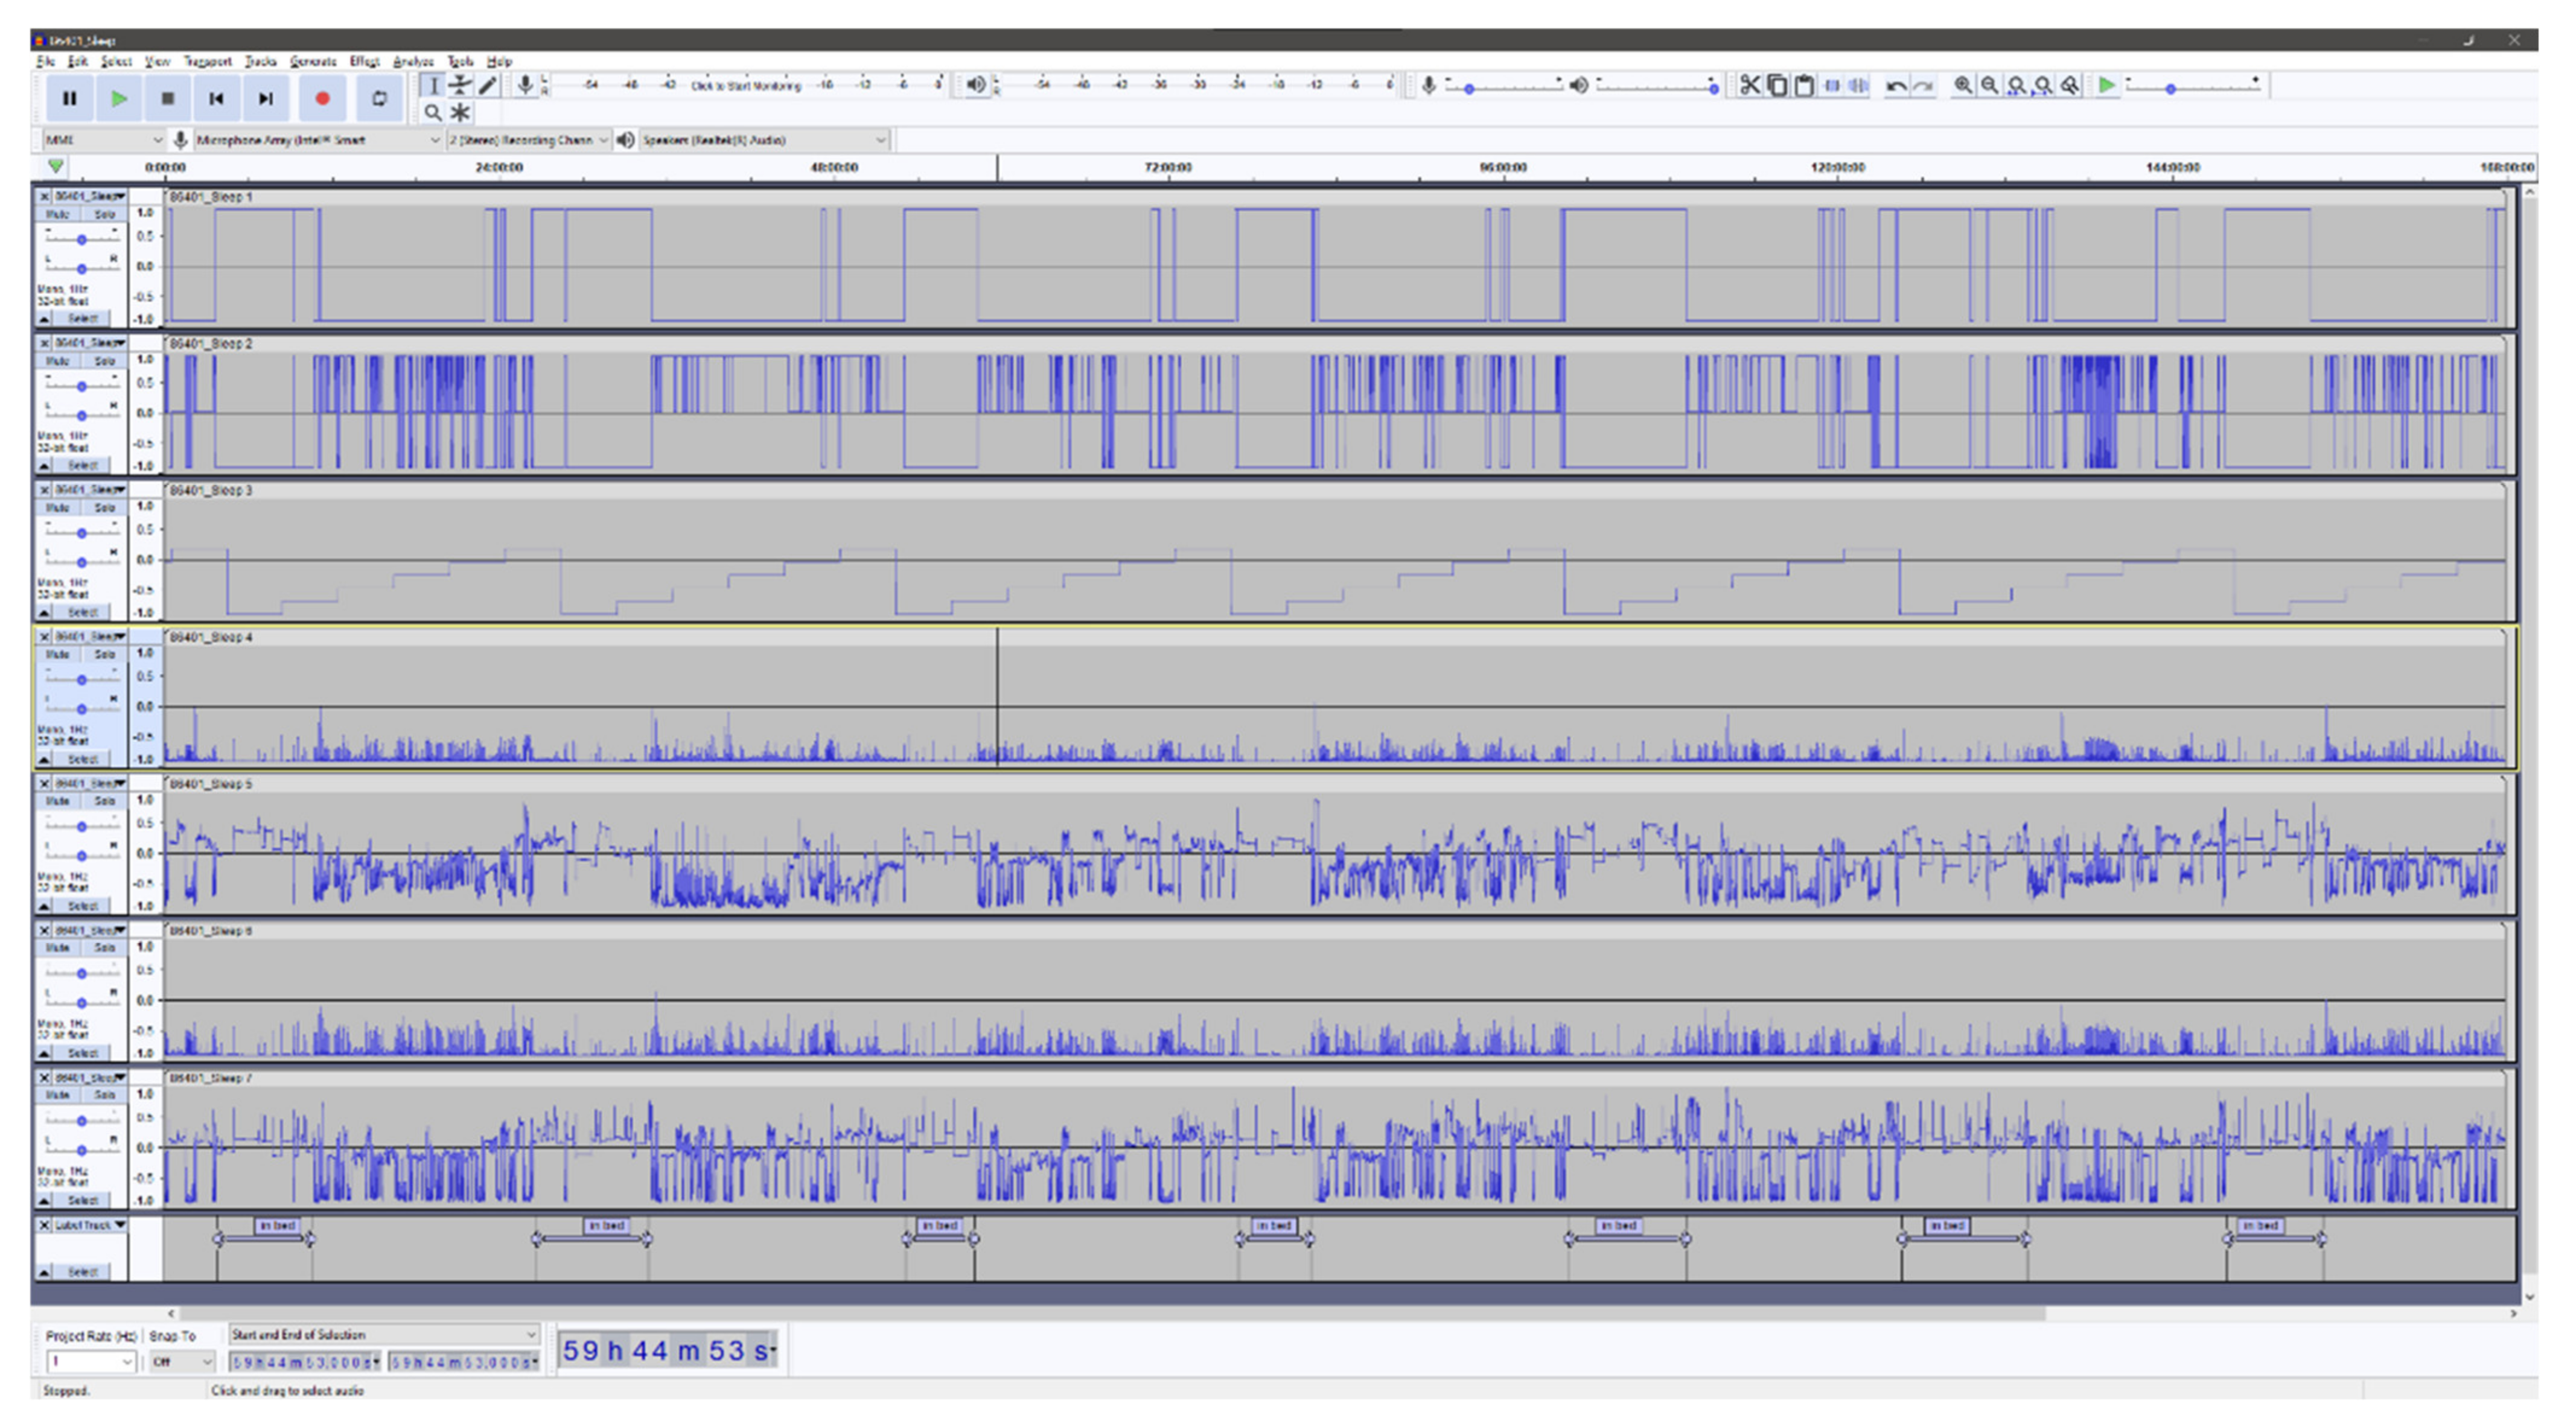Open the Effect menu
2576x1427 pixels.
click(364, 61)
